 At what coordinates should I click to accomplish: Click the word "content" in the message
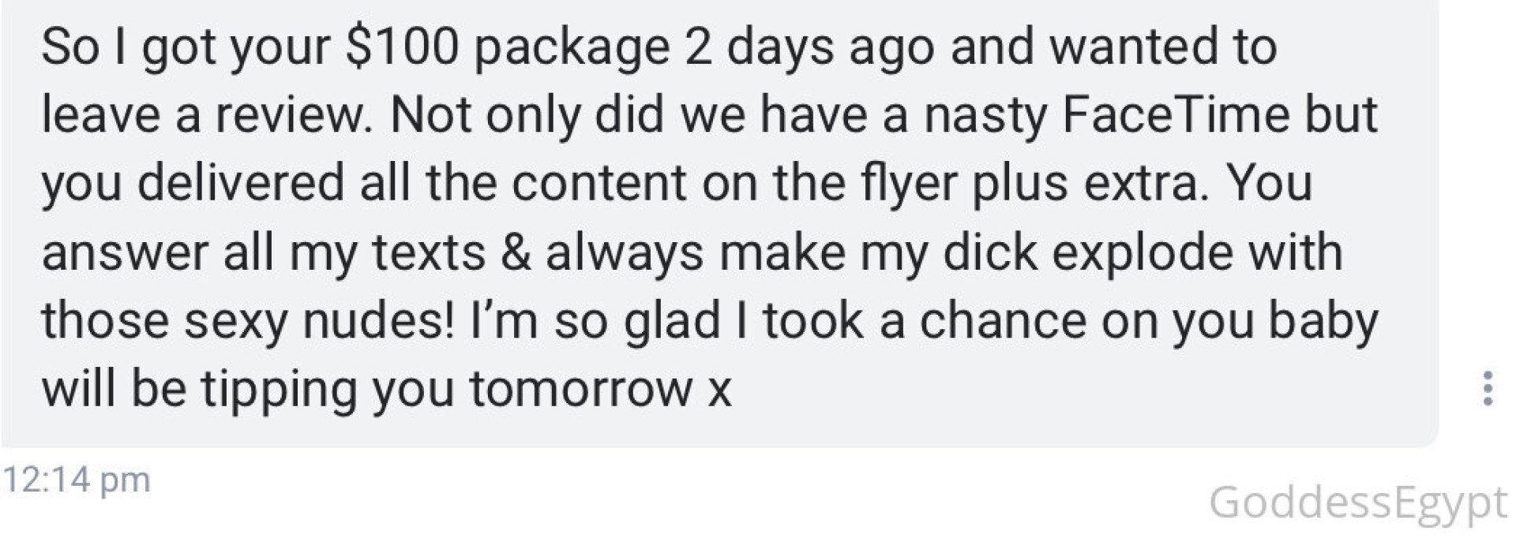(599, 183)
